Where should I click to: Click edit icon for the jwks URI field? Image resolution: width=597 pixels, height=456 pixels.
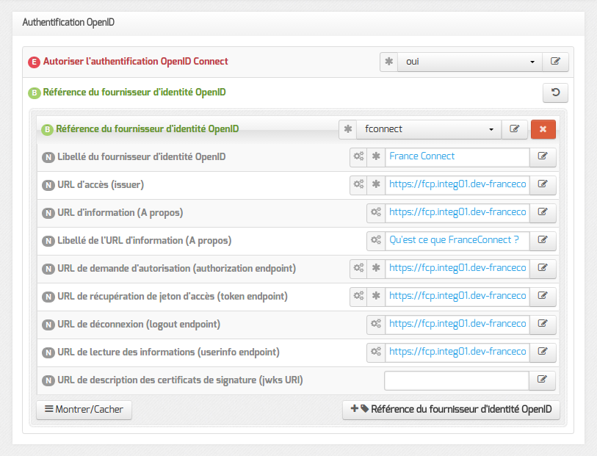coord(542,380)
